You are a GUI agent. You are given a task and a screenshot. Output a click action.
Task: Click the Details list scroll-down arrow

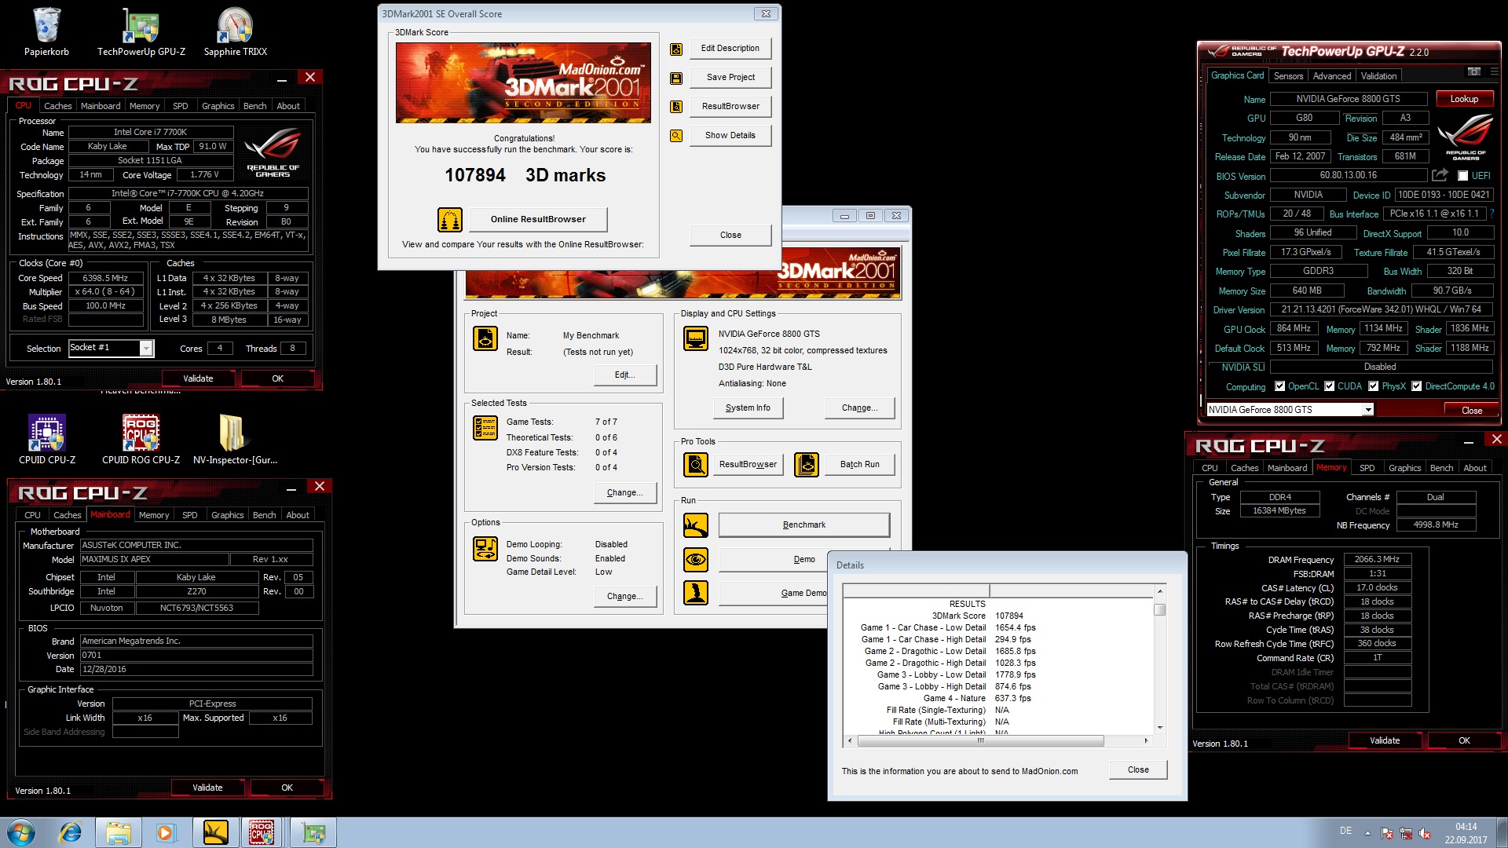point(1160,727)
